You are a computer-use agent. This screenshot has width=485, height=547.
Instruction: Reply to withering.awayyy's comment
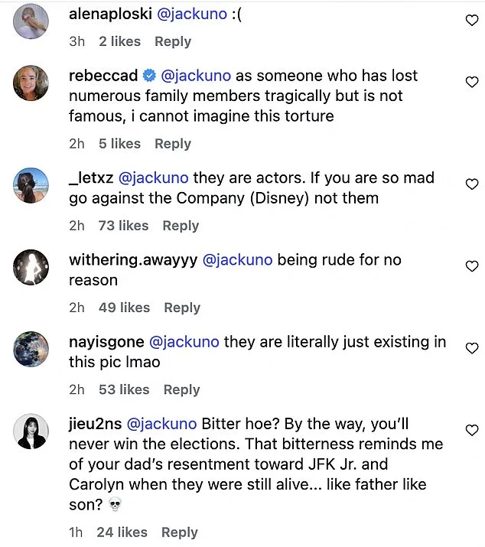pyautogui.click(x=182, y=308)
